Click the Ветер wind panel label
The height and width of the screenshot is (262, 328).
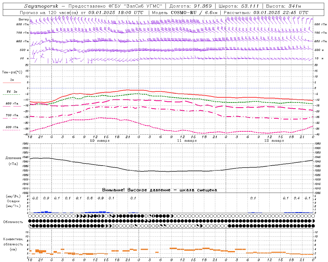[x=24, y=19]
